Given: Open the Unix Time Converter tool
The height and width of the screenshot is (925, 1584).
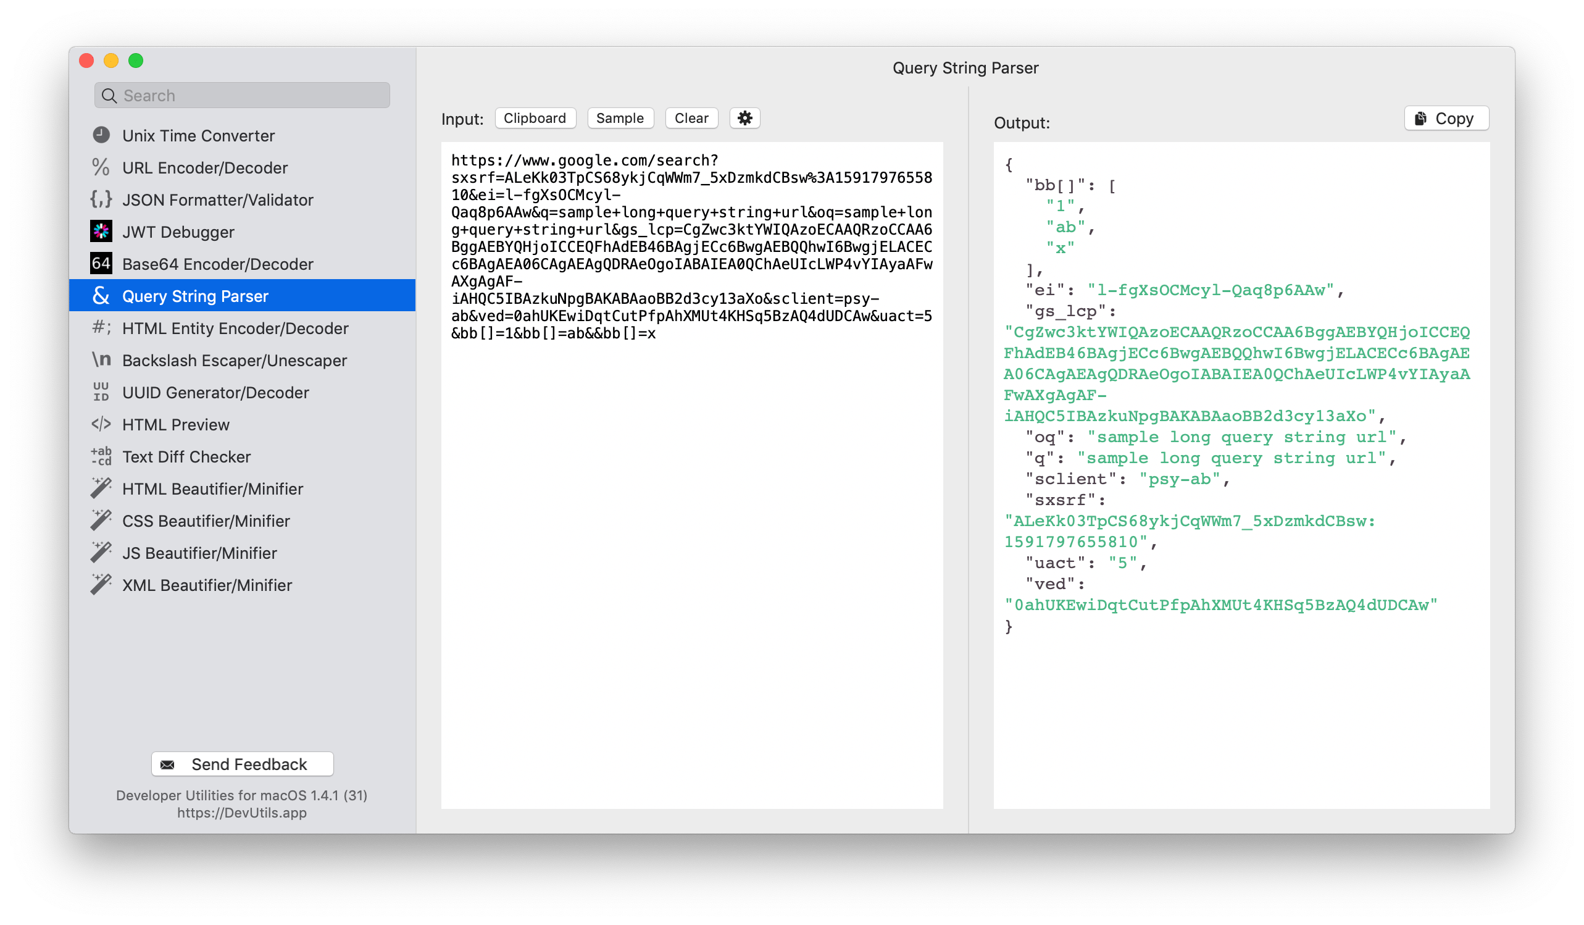Looking at the screenshot, I should coord(198,135).
